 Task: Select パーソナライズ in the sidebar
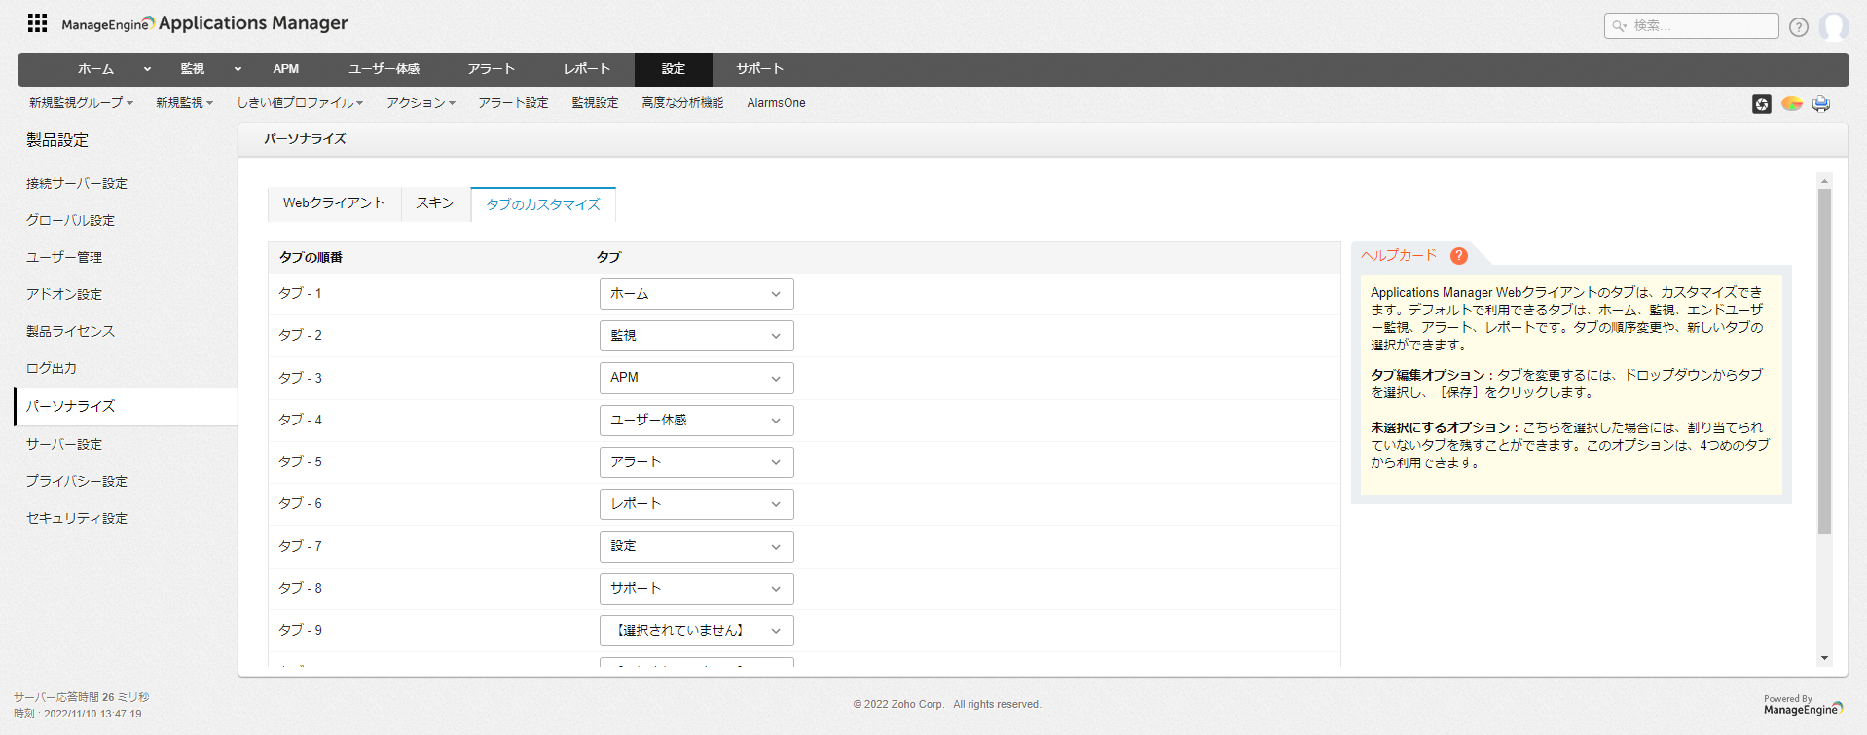126,407
